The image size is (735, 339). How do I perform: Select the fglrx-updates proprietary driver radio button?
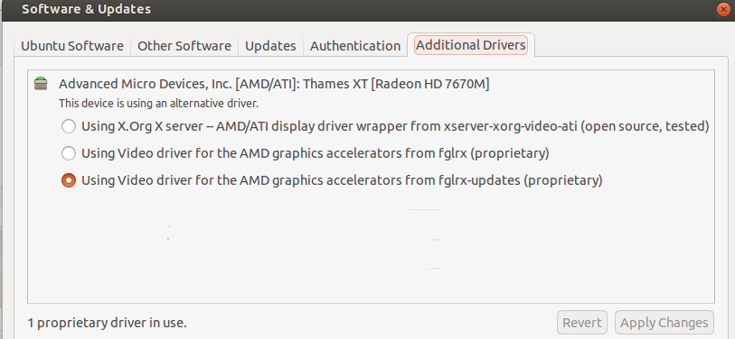tap(69, 180)
